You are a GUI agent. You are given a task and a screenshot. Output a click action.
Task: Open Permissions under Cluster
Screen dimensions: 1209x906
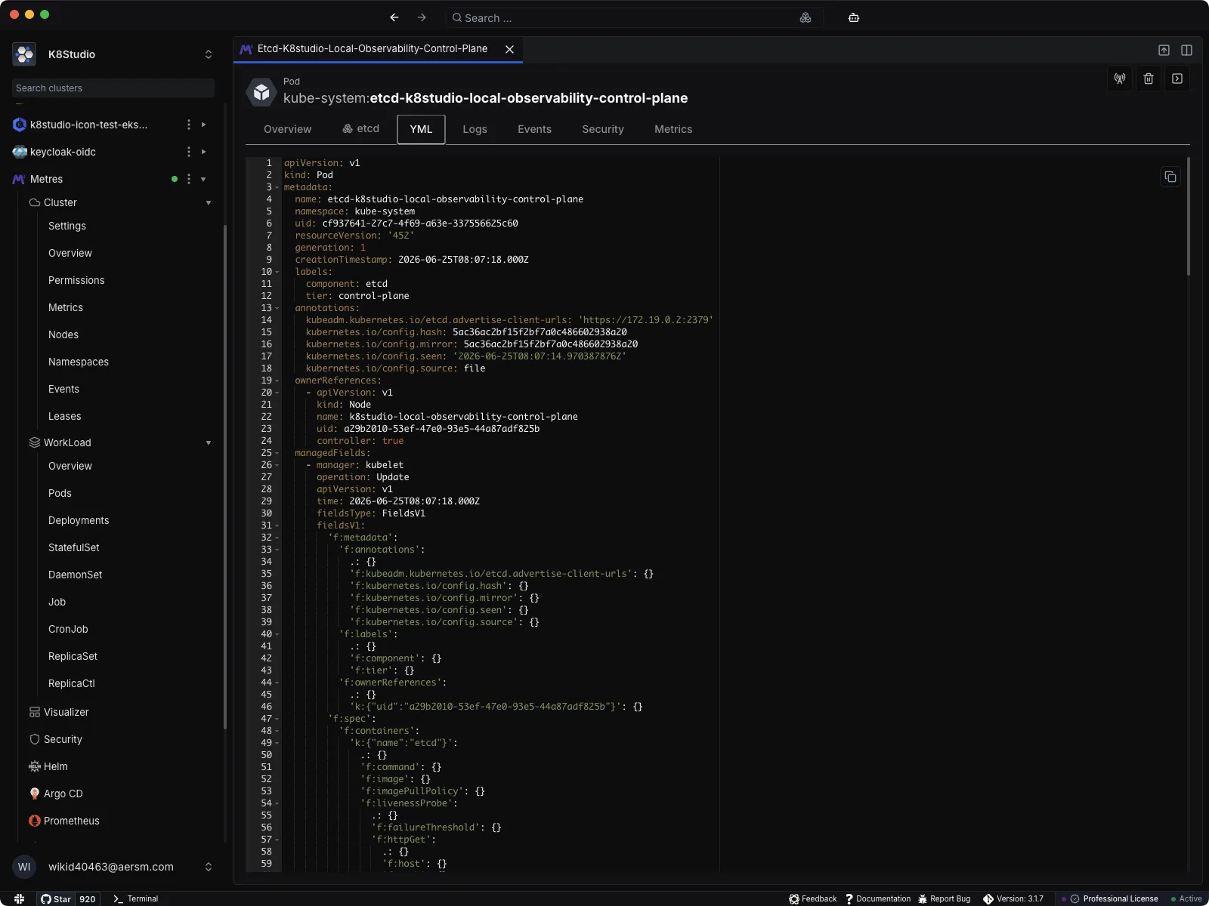(x=76, y=280)
